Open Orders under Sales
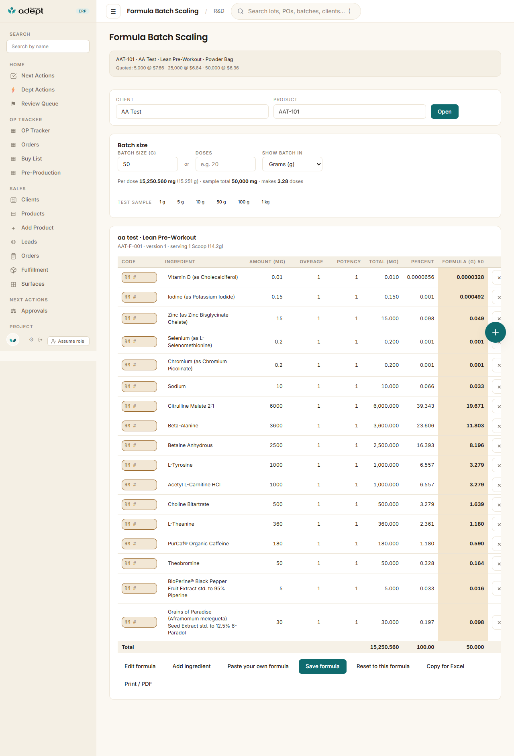Image resolution: width=514 pixels, height=756 pixels. (30, 256)
